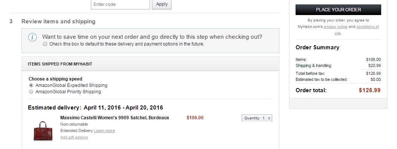
Task: Check the default delivery and payment box
Action: (x=45, y=44)
